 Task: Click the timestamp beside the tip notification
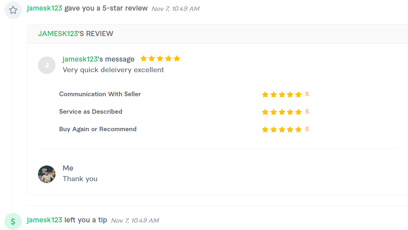pyautogui.click(x=135, y=221)
